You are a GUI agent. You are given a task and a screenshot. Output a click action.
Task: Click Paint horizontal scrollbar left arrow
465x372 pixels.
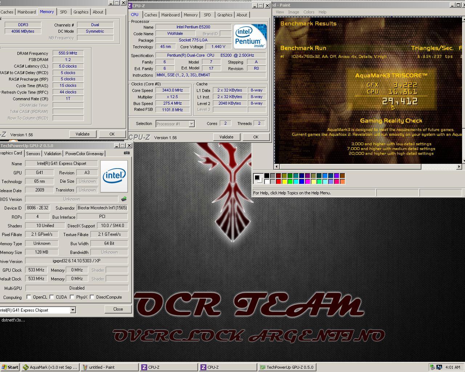tap(277, 166)
